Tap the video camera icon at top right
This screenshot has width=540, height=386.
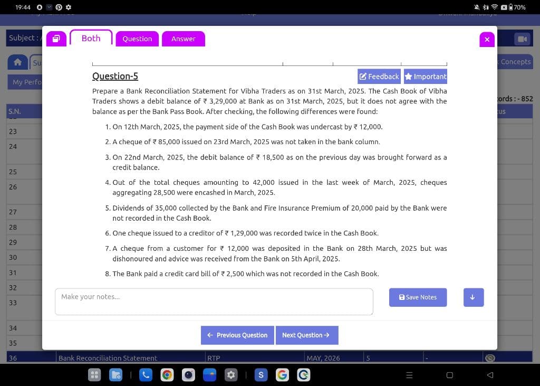click(523, 39)
